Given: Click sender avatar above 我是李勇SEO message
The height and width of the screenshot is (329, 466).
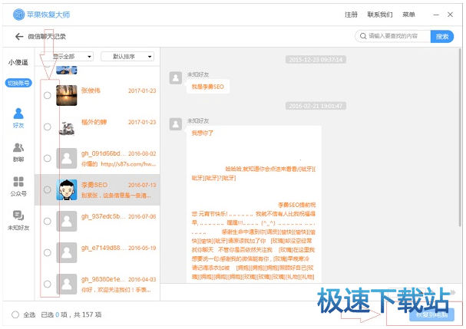Looking at the screenshot, I should point(176,78).
